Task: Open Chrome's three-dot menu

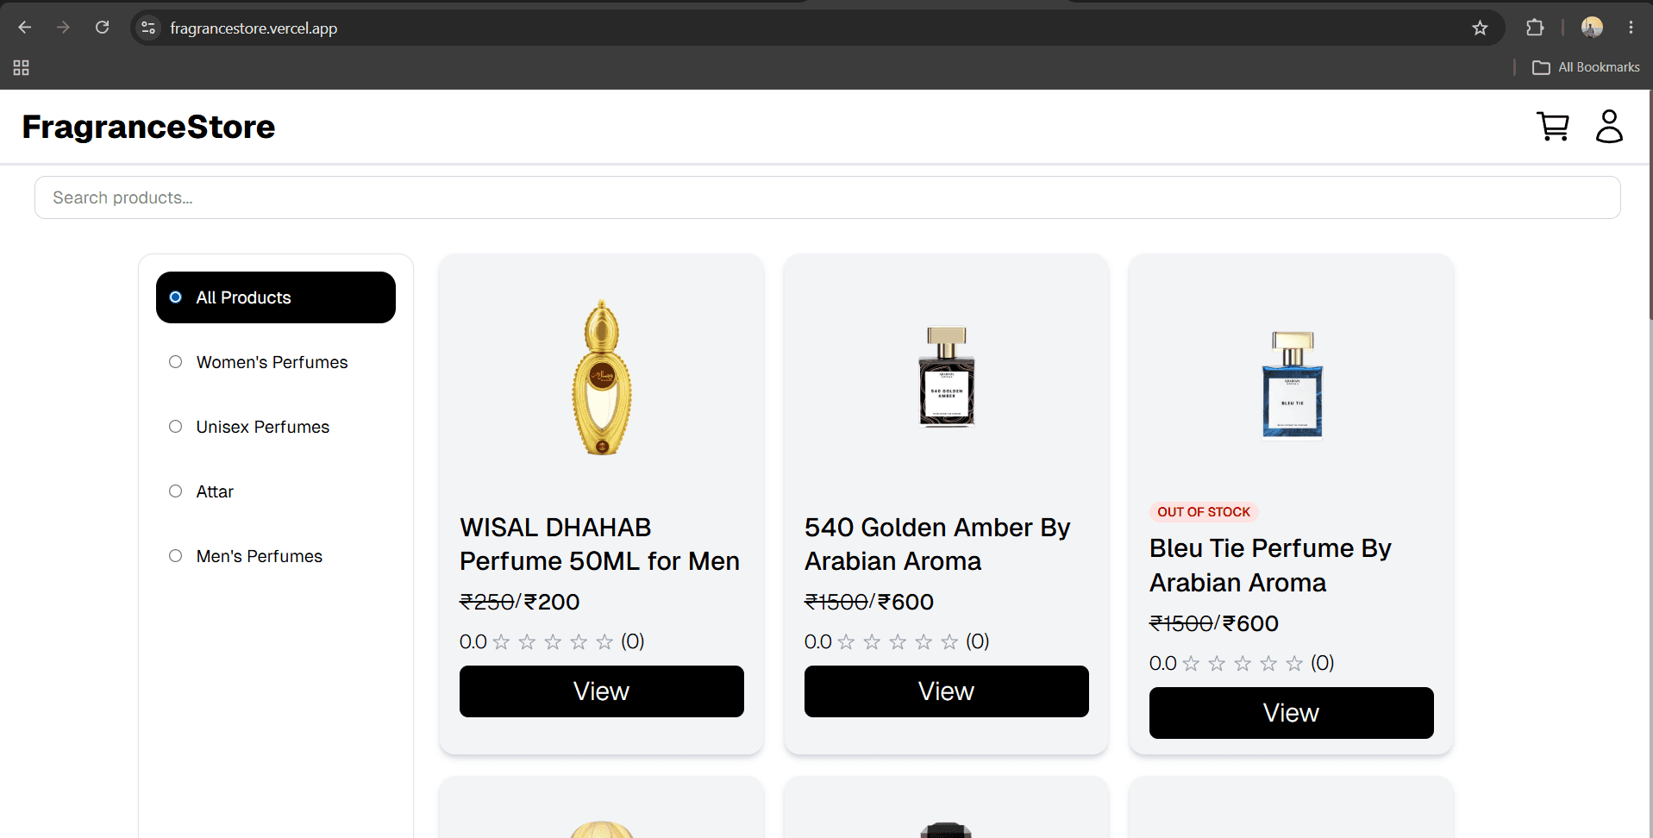Action: [x=1631, y=28]
